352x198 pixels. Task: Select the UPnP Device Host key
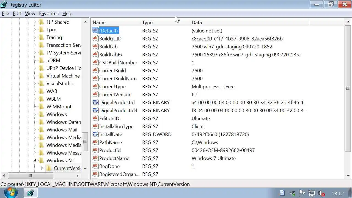click(64, 68)
